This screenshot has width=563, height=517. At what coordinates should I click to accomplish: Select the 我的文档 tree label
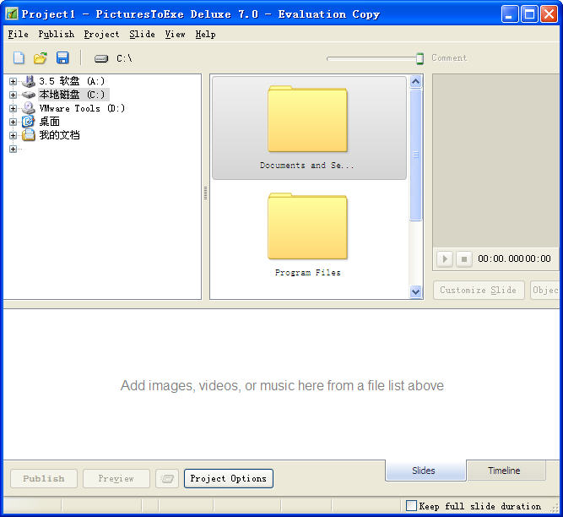[x=60, y=135]
